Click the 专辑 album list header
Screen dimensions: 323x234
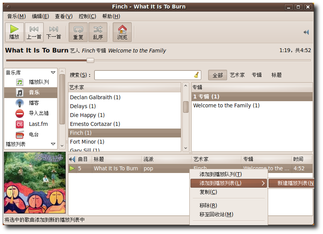[x=252, y=88]
